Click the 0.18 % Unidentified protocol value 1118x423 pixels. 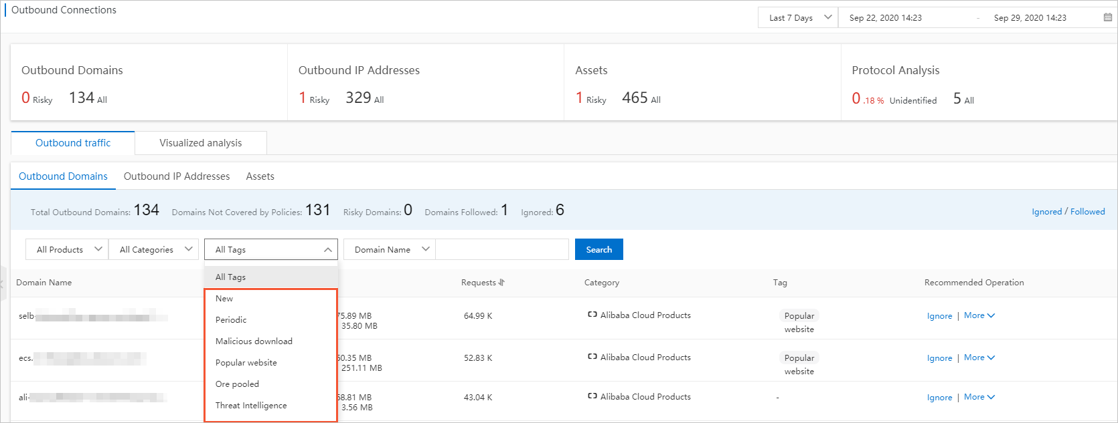pos(894,99)
